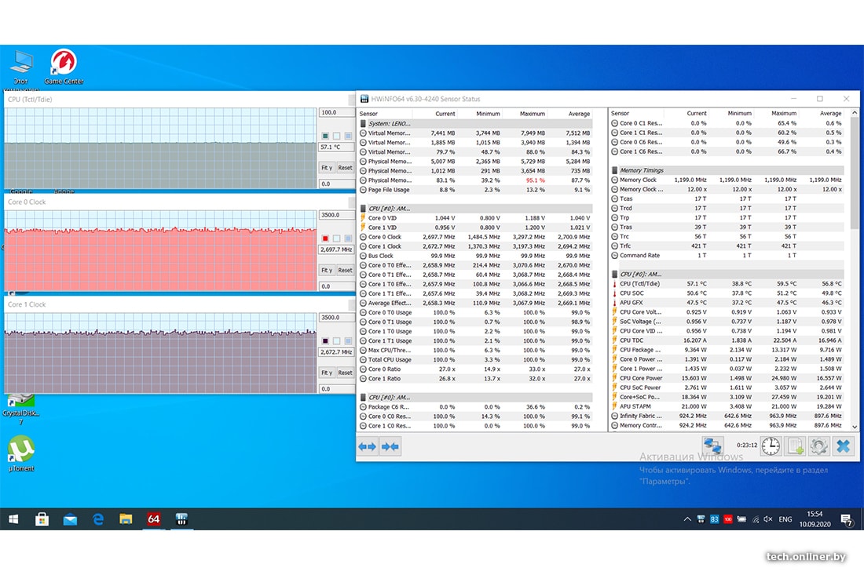Open the network remote monitoring icon in HWiNFO
This screenshot has width=864, height=575.
coord(713,446)
